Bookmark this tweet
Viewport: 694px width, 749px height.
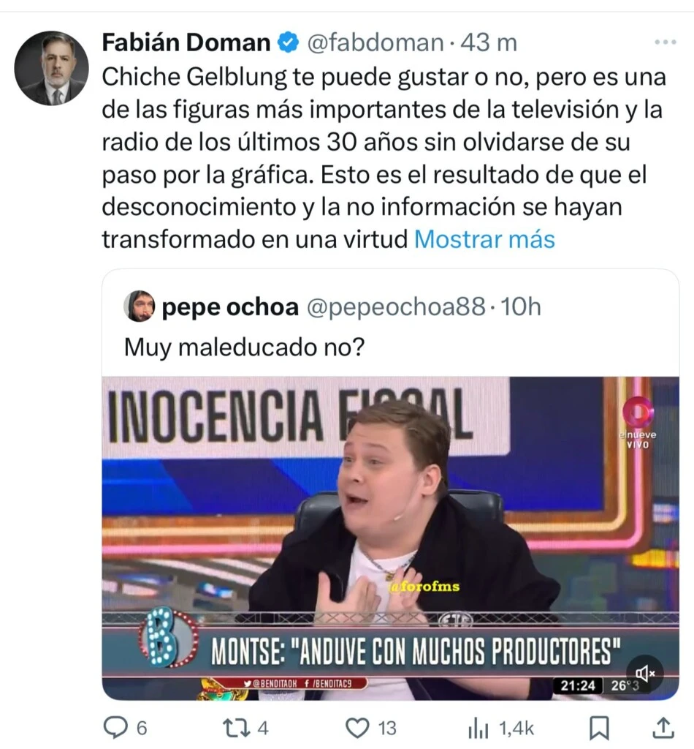pos(599,729)
